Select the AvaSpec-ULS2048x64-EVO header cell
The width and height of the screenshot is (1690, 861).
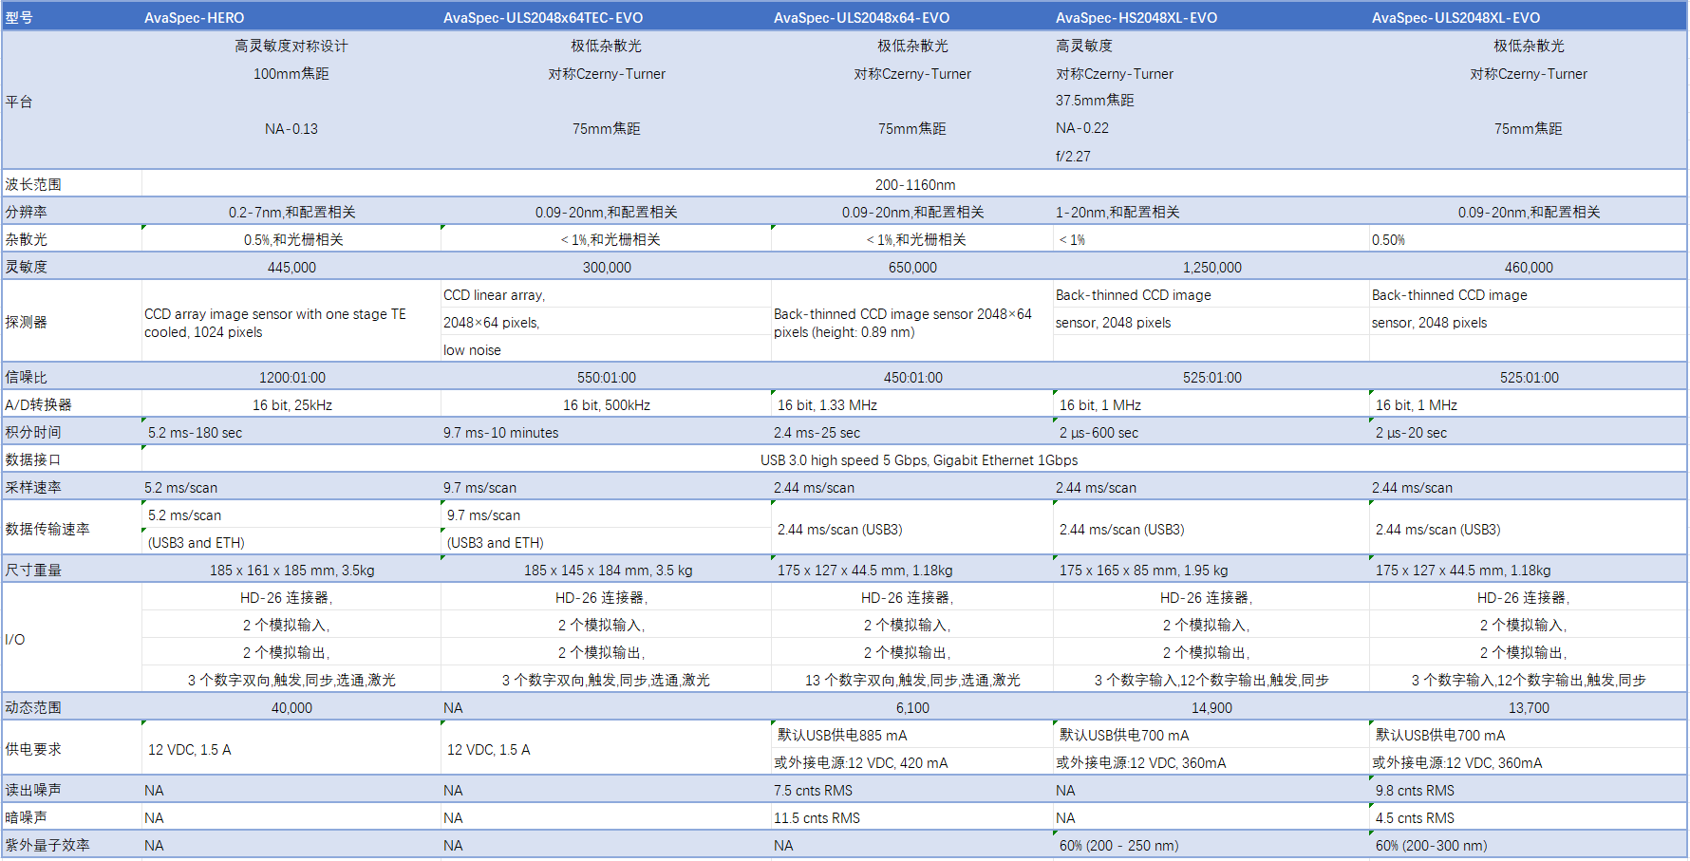912,17
